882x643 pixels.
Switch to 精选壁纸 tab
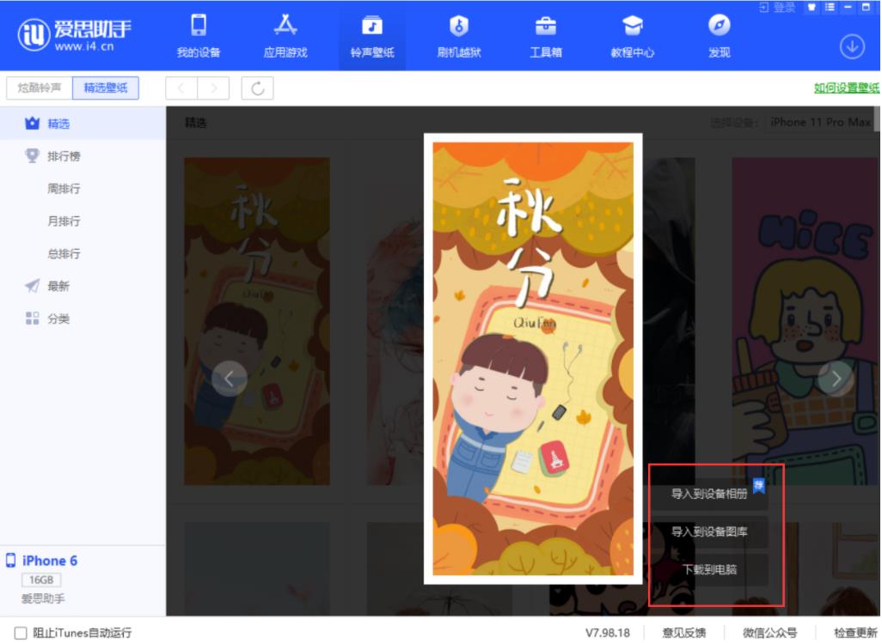[106, 88]
